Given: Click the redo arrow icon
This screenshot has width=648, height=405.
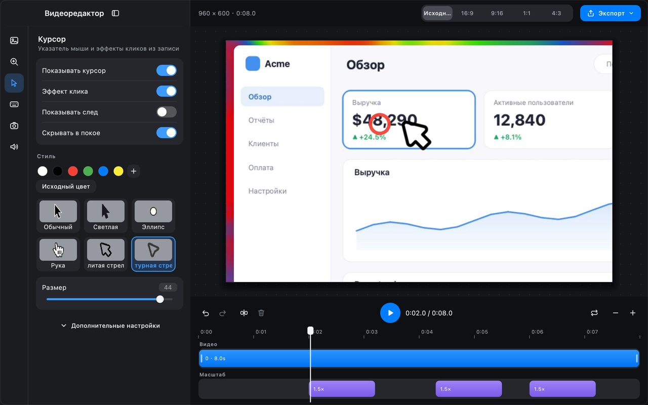Looking at the screenshot, I should click(x=223, y=313).
